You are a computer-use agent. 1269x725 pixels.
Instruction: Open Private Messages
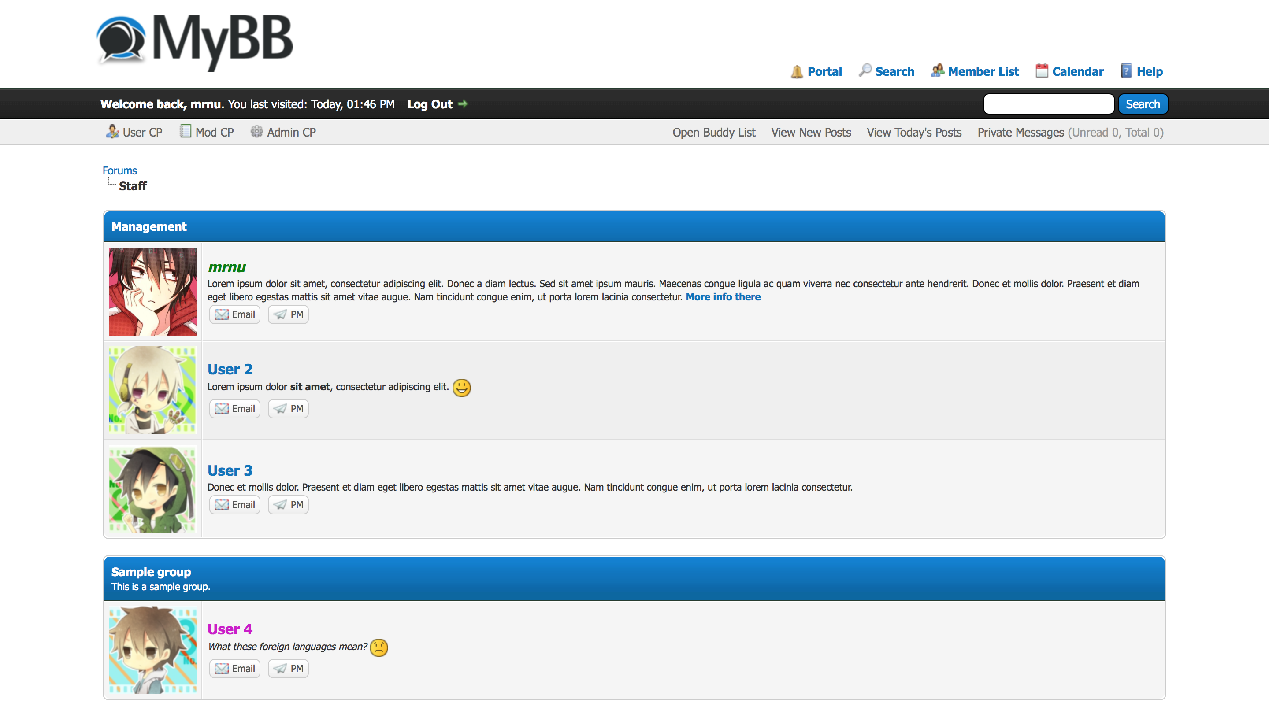[1020, 133]
